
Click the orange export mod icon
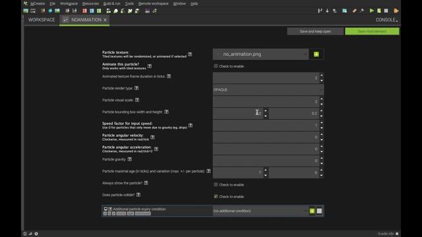pyautogui.click(x=396, y=11)
